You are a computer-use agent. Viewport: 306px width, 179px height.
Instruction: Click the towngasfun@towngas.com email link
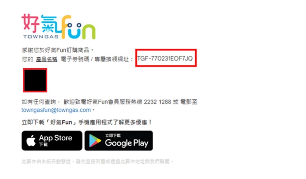56,110
